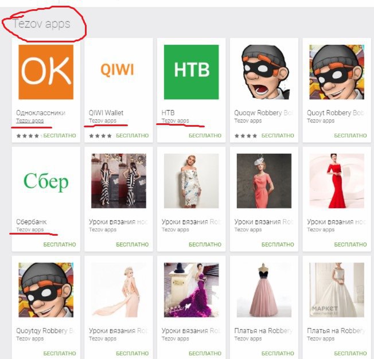Open Tezov apps developer link under Сбербанк
This screenshot has width=374, height=359.
[30, 229]
